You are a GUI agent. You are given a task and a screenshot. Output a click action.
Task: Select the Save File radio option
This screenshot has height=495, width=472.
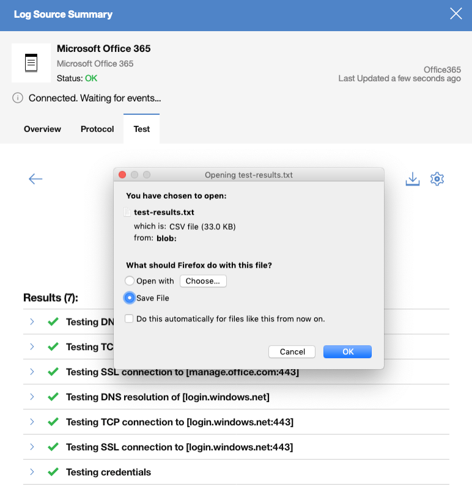point(129,298)
